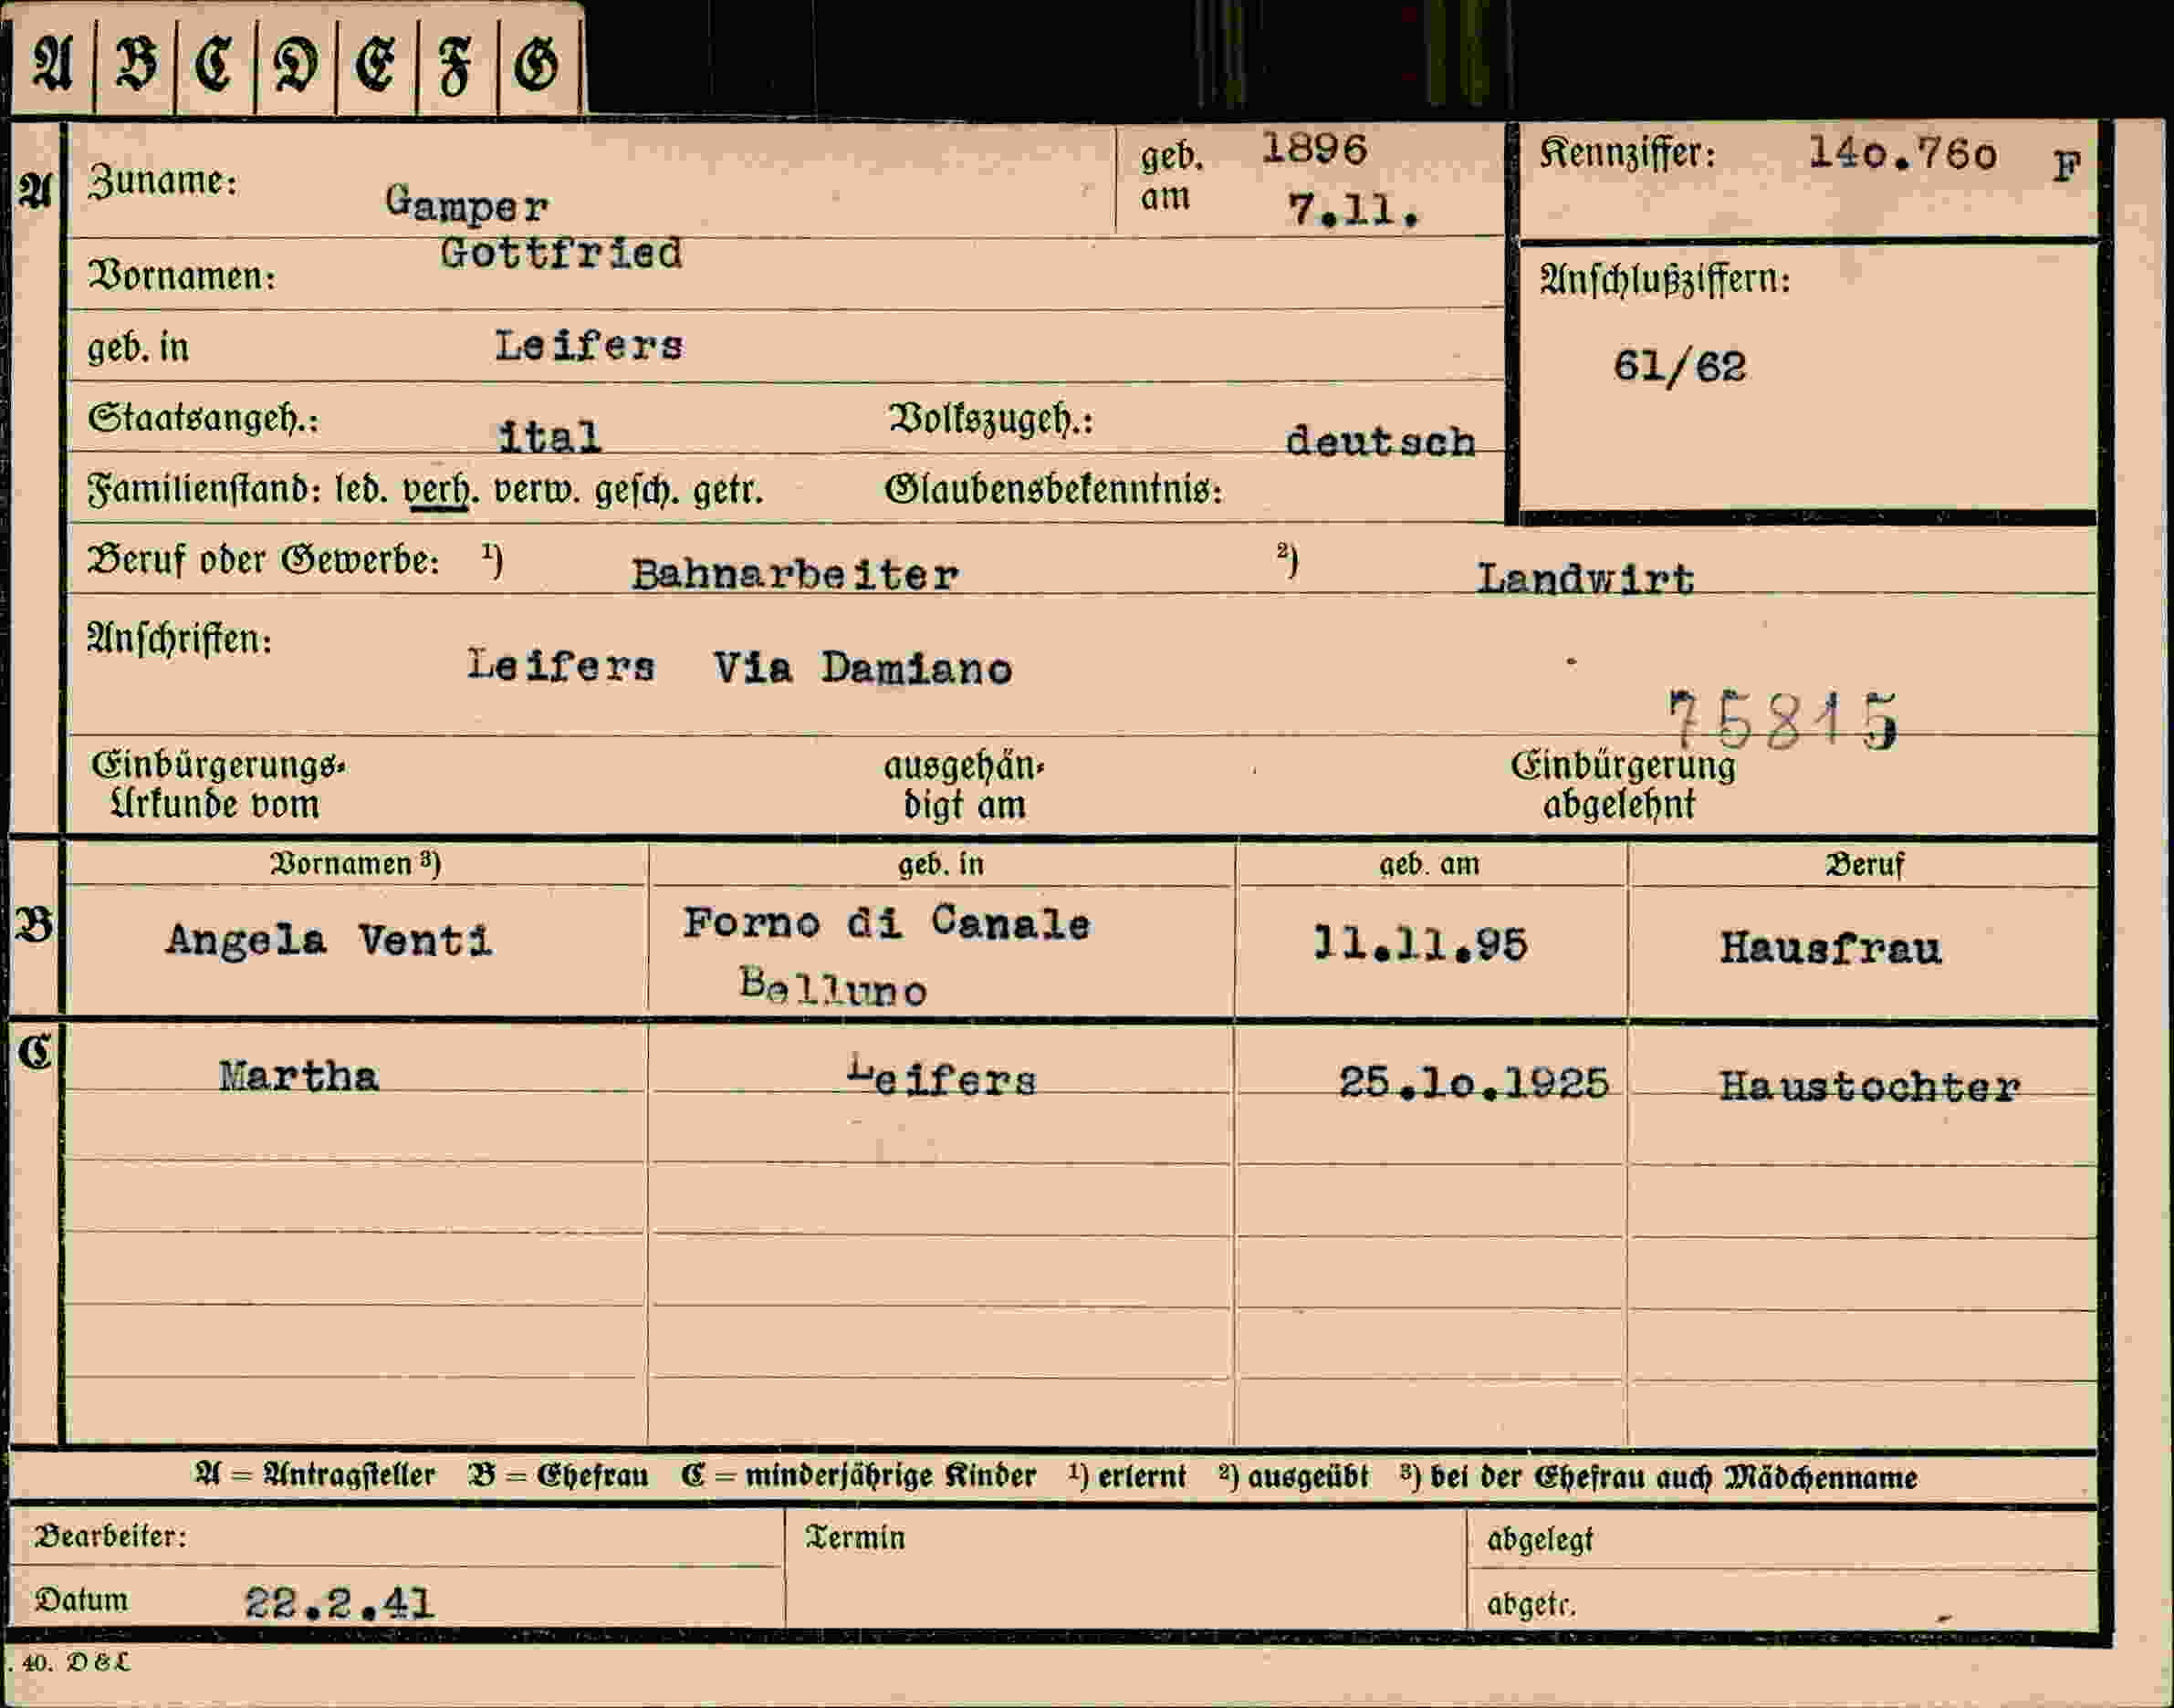Click the index tab letter F
2174x1708 pixels.
pos(456,66)
